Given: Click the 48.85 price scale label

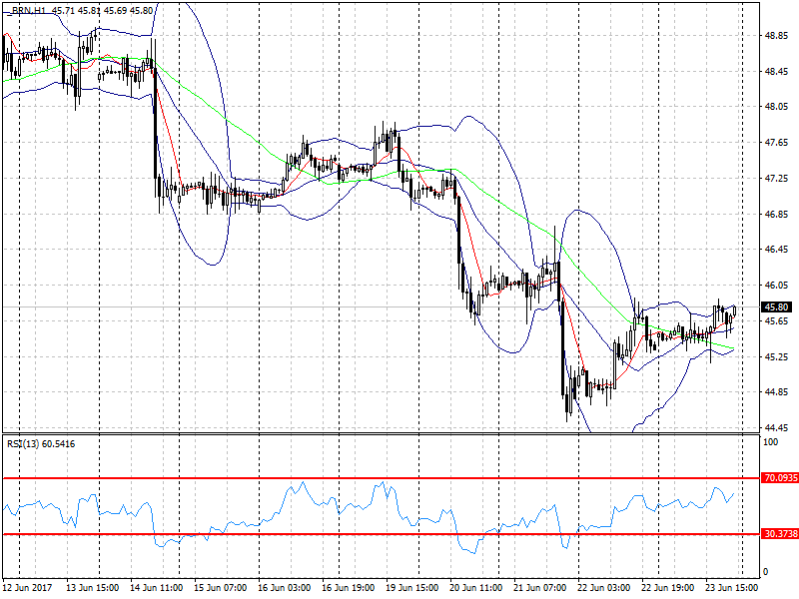Looking at the screenshot, I should 777,35.
